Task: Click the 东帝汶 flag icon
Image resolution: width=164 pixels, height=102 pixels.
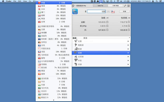Action: click(x=39, y=42)
